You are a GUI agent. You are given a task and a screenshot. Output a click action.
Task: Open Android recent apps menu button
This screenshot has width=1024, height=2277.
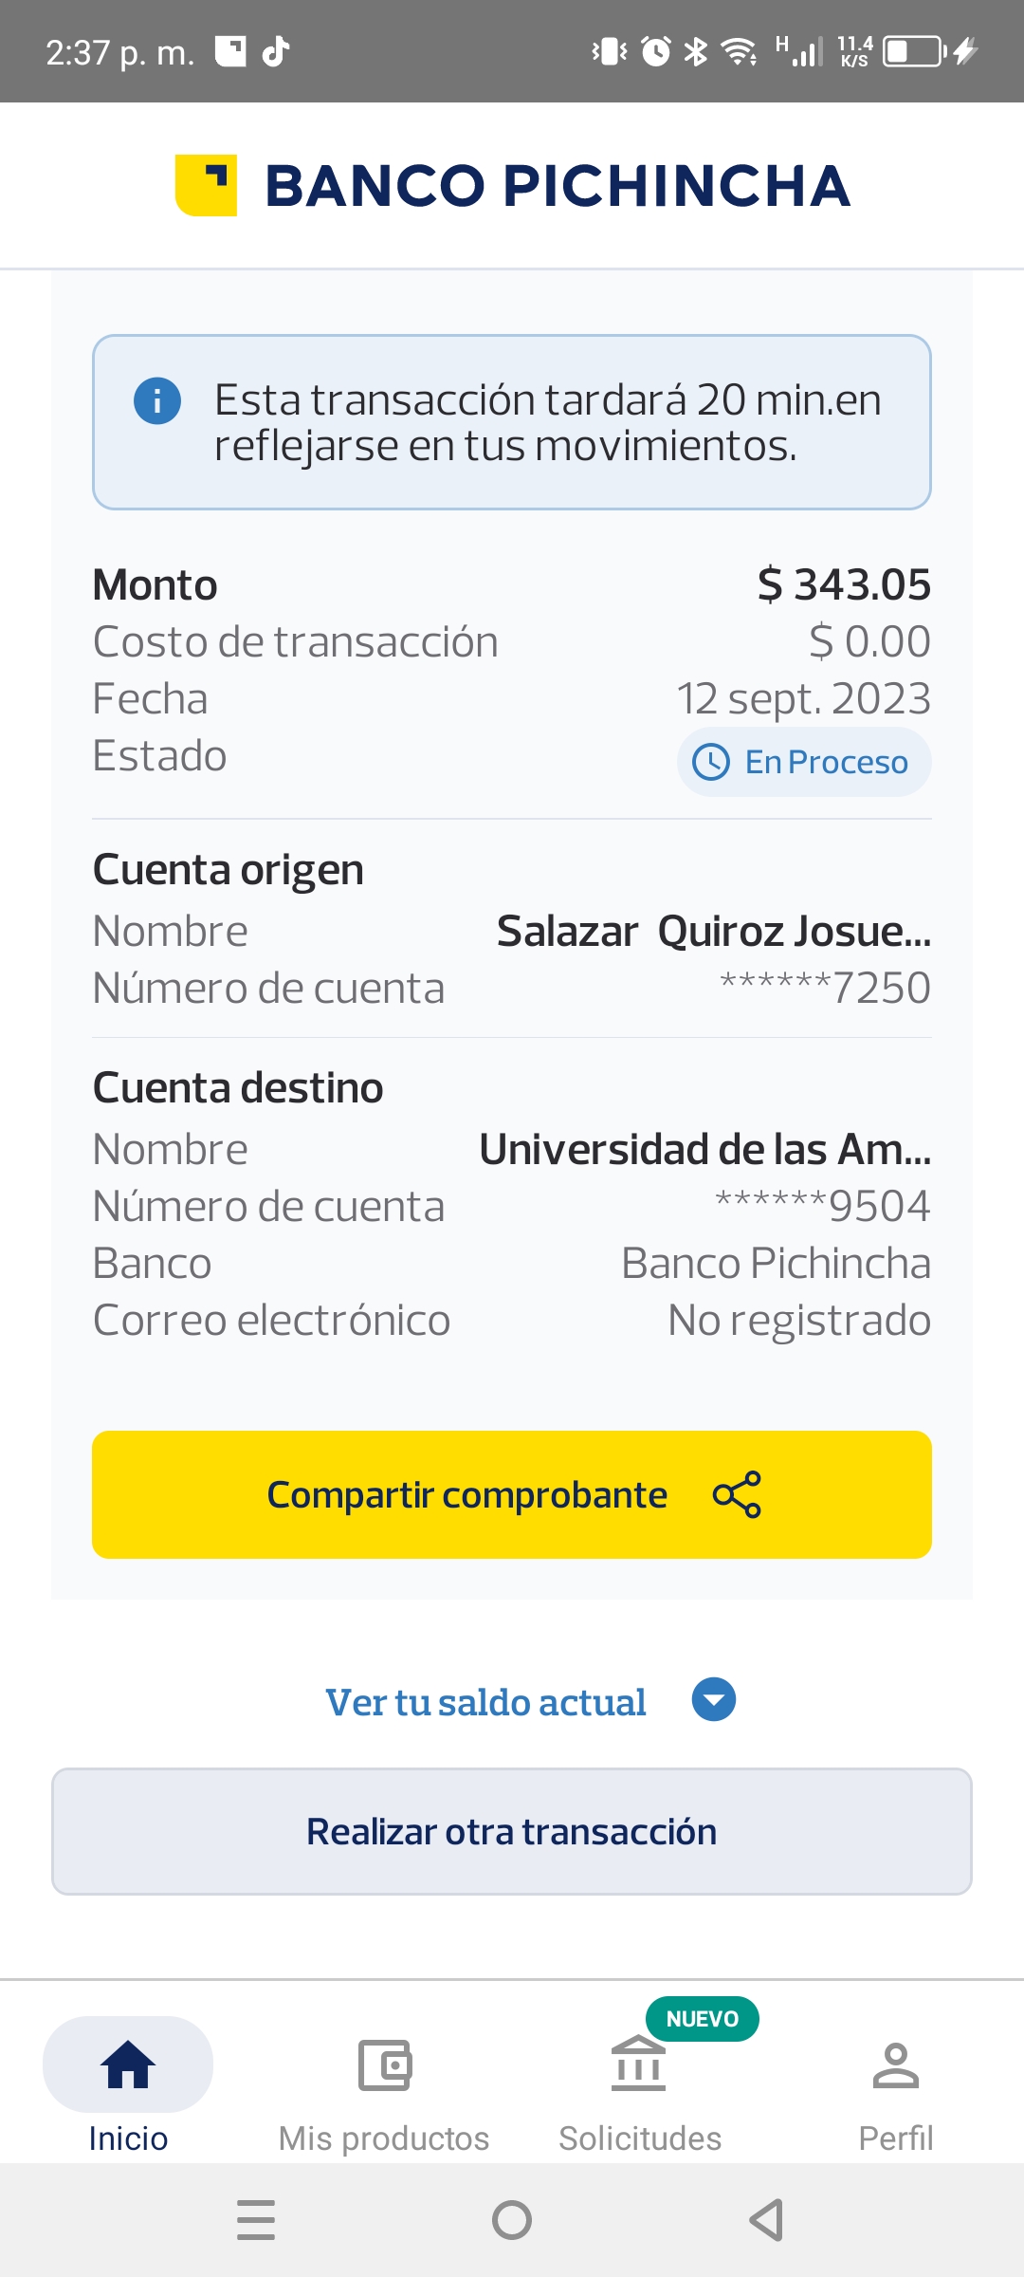tap(256, 2220)
